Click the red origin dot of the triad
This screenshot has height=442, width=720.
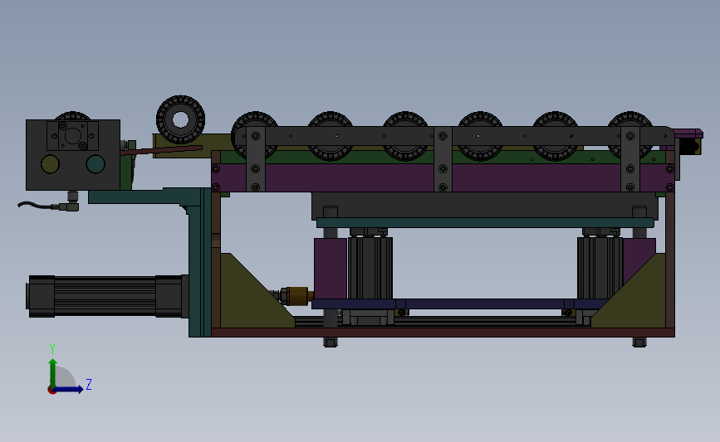pos(51,391)
